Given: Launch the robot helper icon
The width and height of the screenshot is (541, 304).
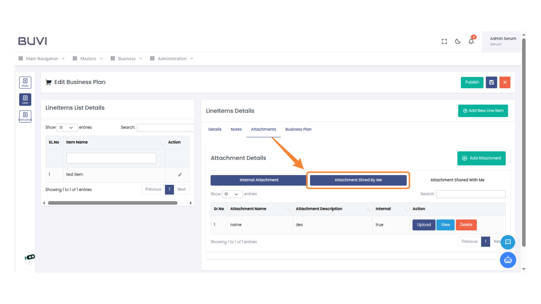Looking at the screenshot, I should [x=508, y=260].
